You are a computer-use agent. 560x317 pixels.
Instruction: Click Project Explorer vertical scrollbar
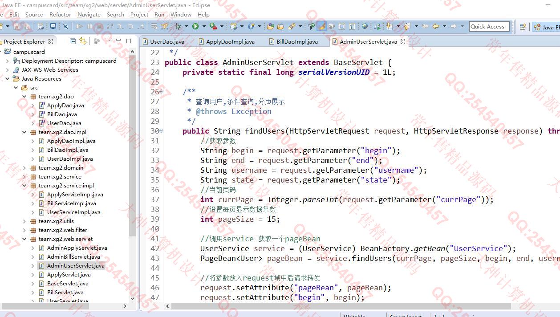pyautogui.click(x=132, y=147)
